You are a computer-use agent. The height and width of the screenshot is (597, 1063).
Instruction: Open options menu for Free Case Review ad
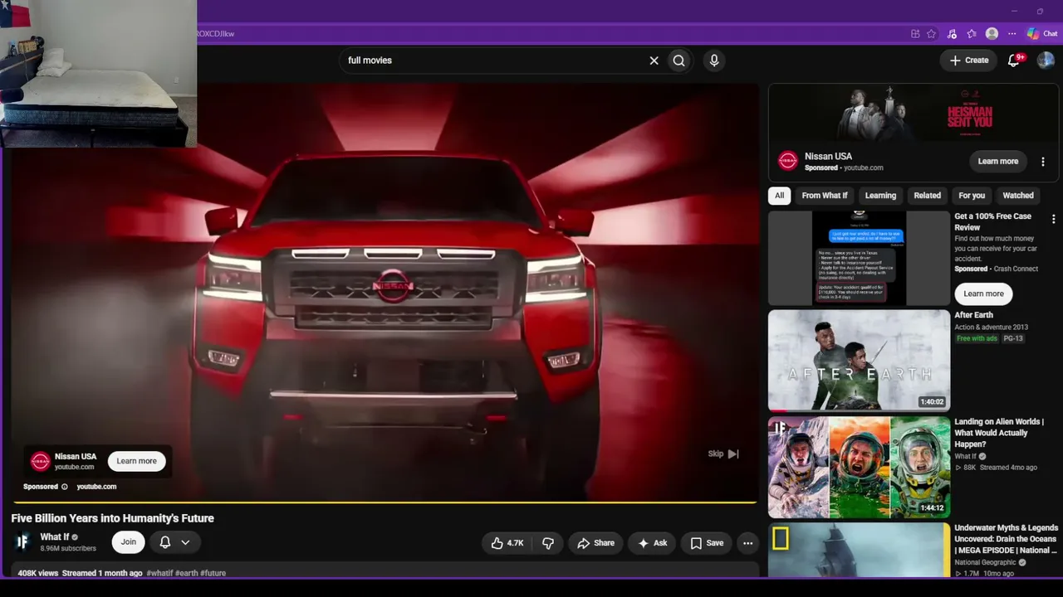click(x=1054, y=220)
